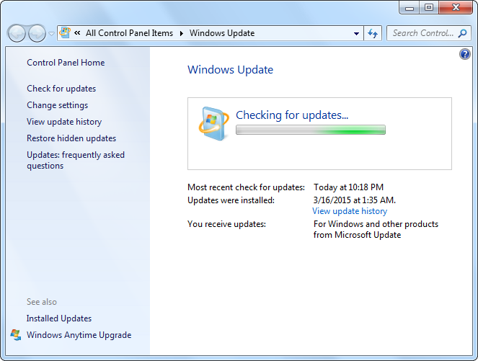Click the Updates were installed label
The image size is (478, 361).
tap(231, 200)
